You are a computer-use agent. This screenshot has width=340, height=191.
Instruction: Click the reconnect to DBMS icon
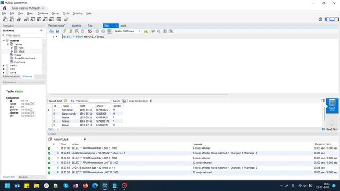click(x=66, y=19)
